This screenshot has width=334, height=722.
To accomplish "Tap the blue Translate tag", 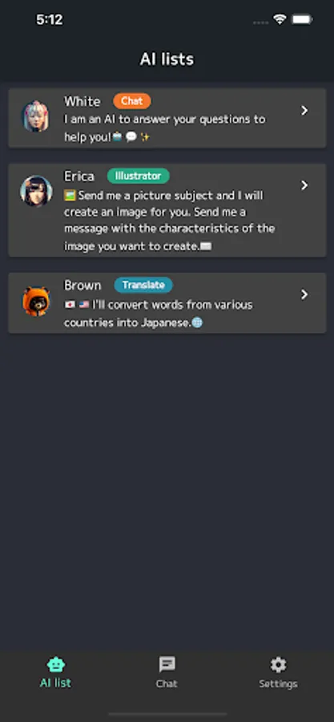I will (x=143, y=285).
